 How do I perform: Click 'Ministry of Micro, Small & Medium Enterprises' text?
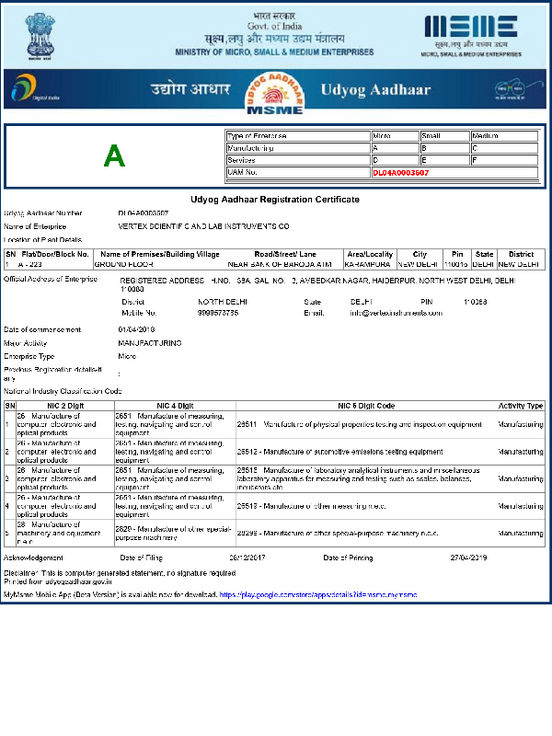(x=274, y=52)
